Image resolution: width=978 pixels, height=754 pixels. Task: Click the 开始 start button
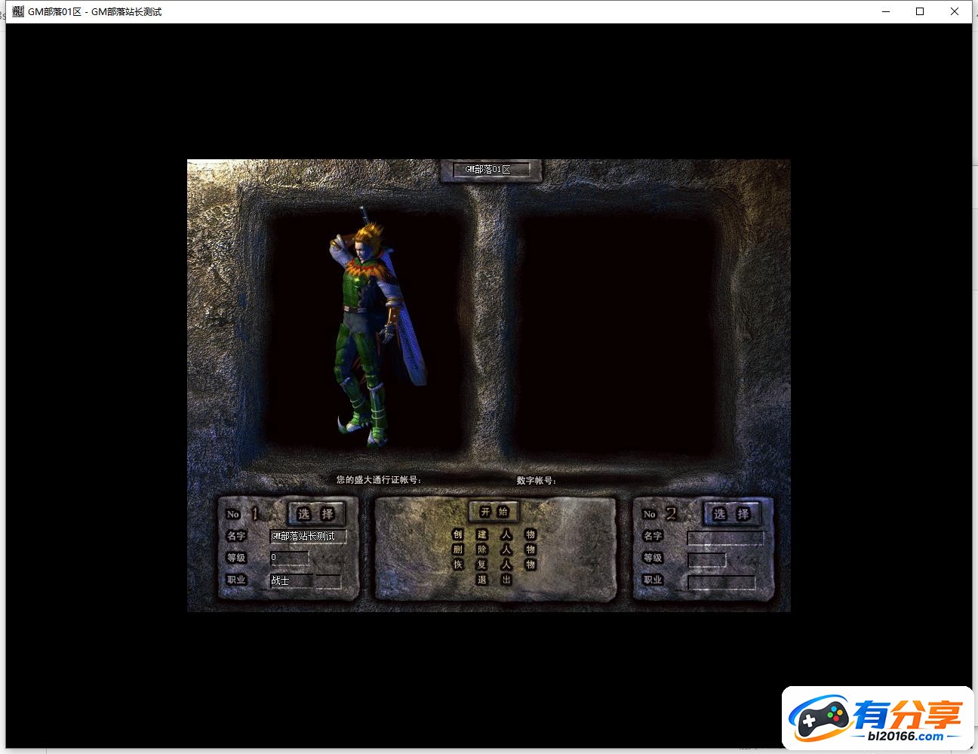[494, 512]
